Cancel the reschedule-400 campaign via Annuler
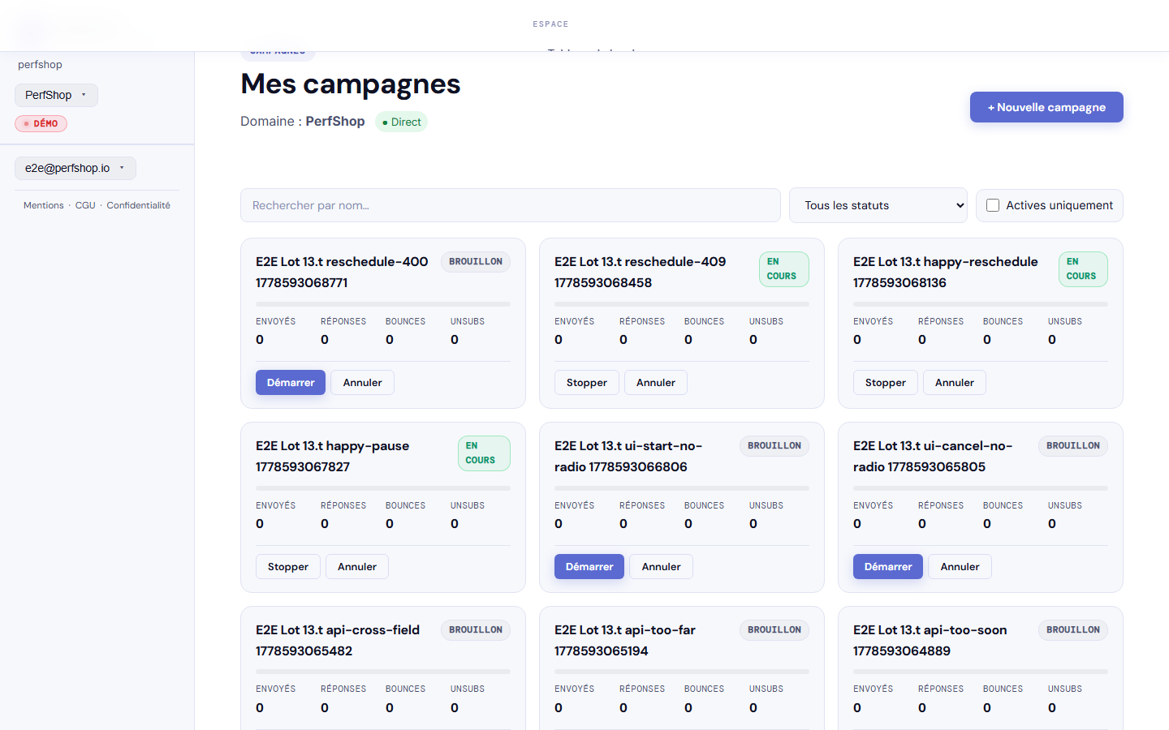Viewport: 1169px width, 730px height. pyautogui.click(x=363, y=383)
